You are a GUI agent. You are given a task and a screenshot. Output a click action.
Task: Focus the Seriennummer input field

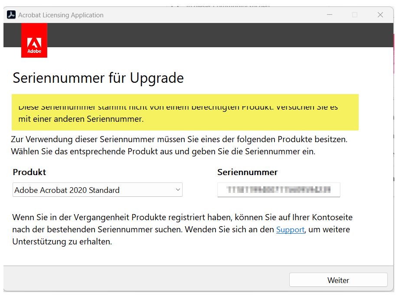coord(278,190)
